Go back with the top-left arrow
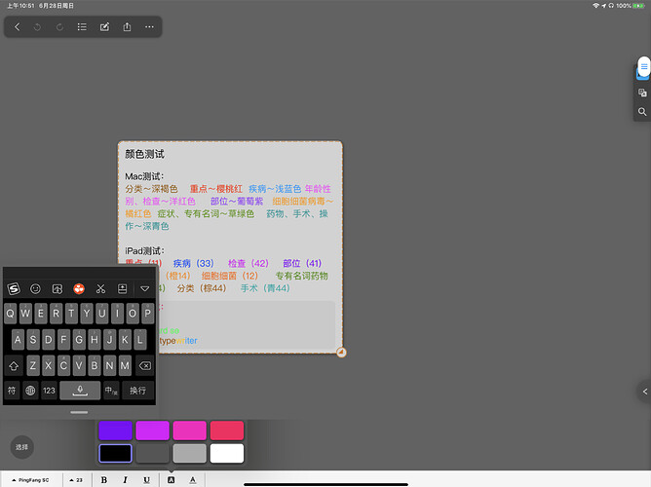651x487 pixels. click(17, 27)
